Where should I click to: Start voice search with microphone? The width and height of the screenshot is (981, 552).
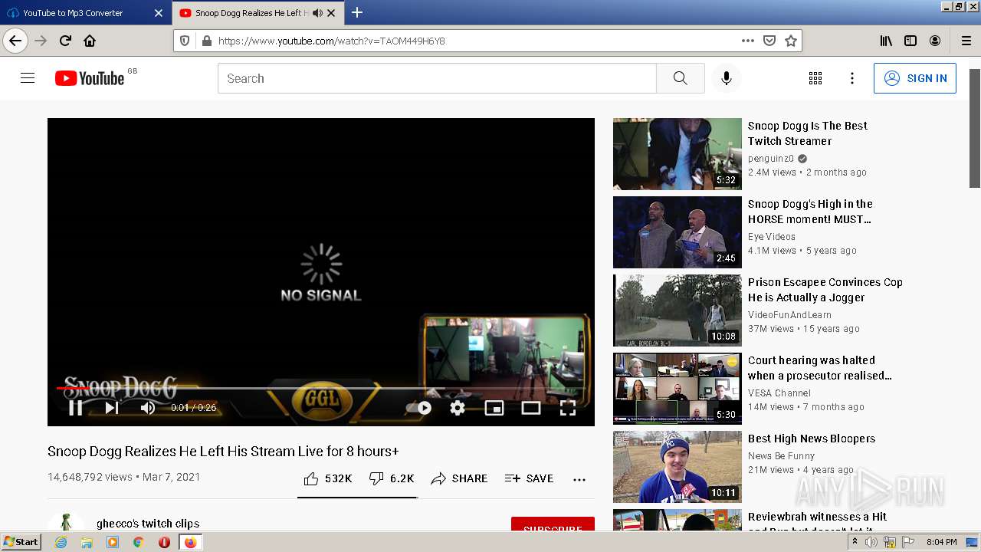pos(727,78)
